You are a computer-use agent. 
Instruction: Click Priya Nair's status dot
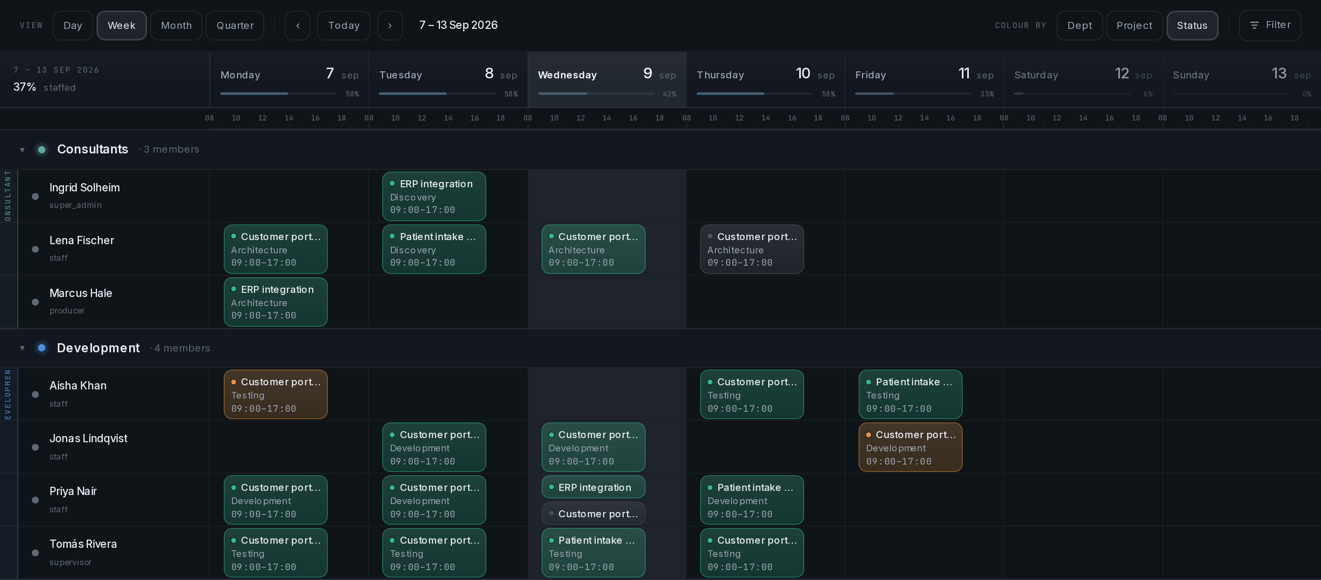click(x=36, y=500)
